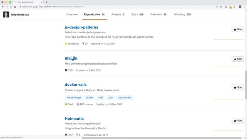Click the padlock site info icon
Screen dimensions: 247x139
point(20,7)
